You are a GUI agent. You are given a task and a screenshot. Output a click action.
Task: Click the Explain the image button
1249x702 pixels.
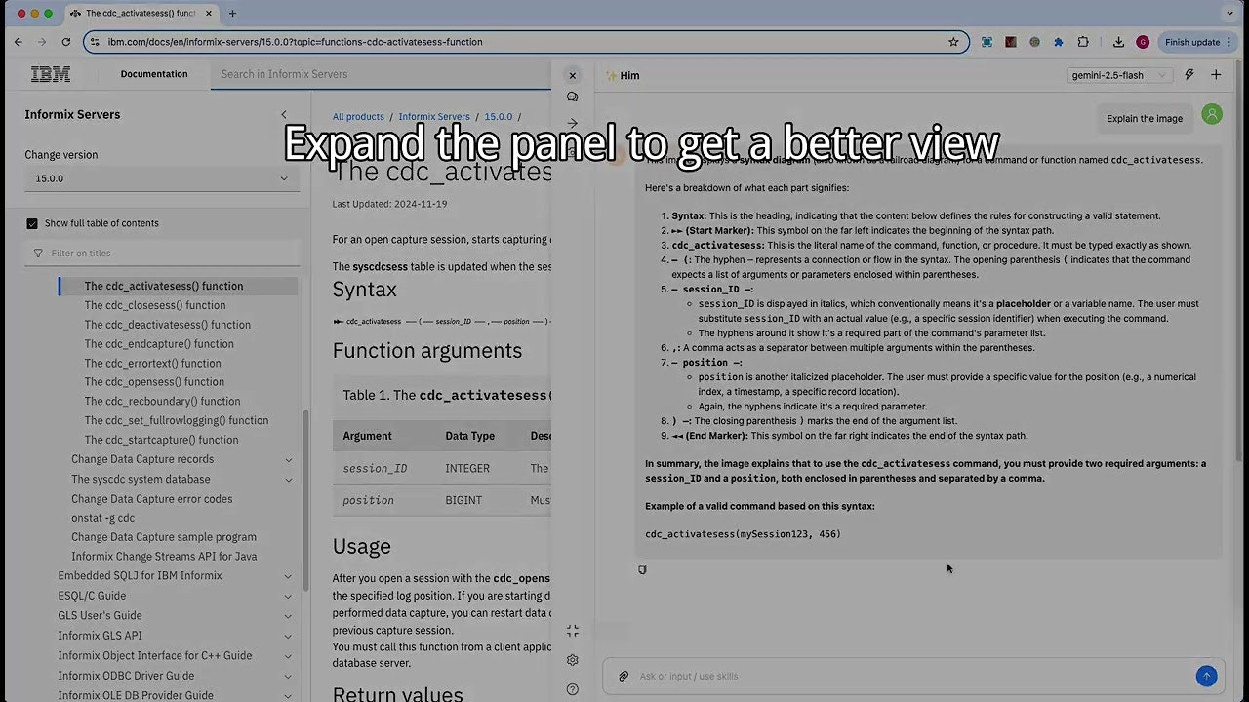tap(1144, 118)
